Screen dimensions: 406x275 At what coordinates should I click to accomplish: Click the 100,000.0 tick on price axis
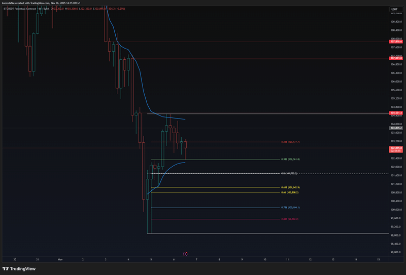pyautogui.click(x=396, y=210)
